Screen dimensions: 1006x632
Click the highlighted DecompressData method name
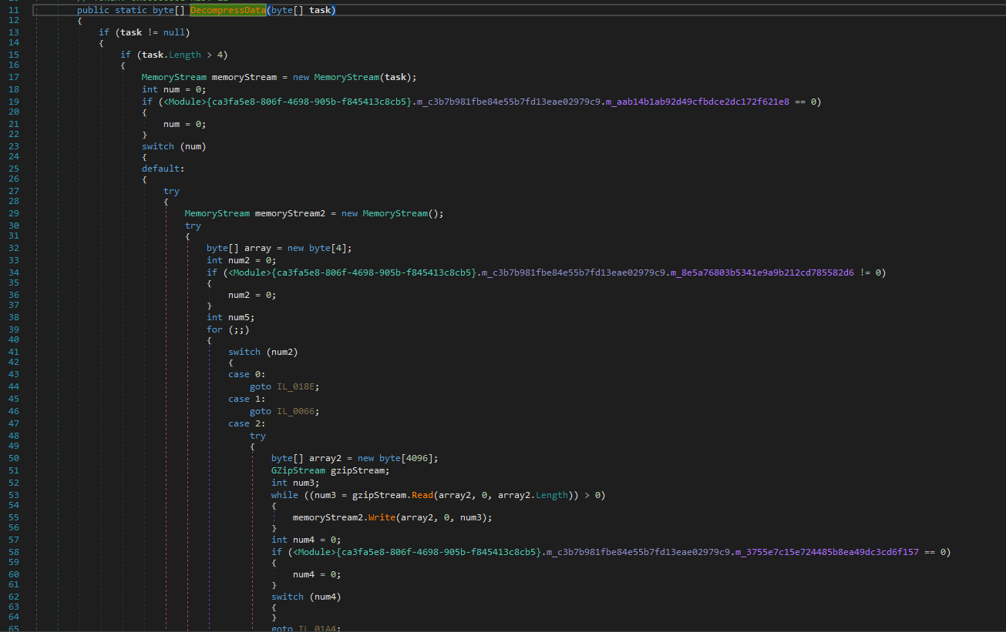[x=227, y=10]
